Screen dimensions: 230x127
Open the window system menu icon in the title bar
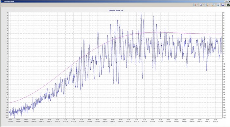2,1
